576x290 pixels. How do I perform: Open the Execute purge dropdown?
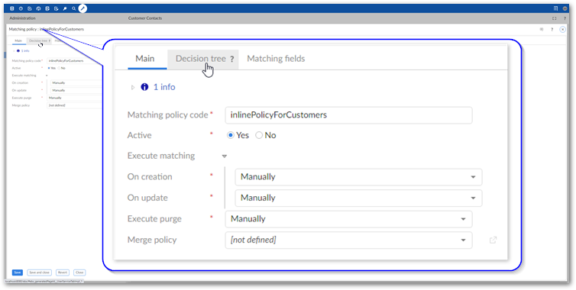pos(348,219)
